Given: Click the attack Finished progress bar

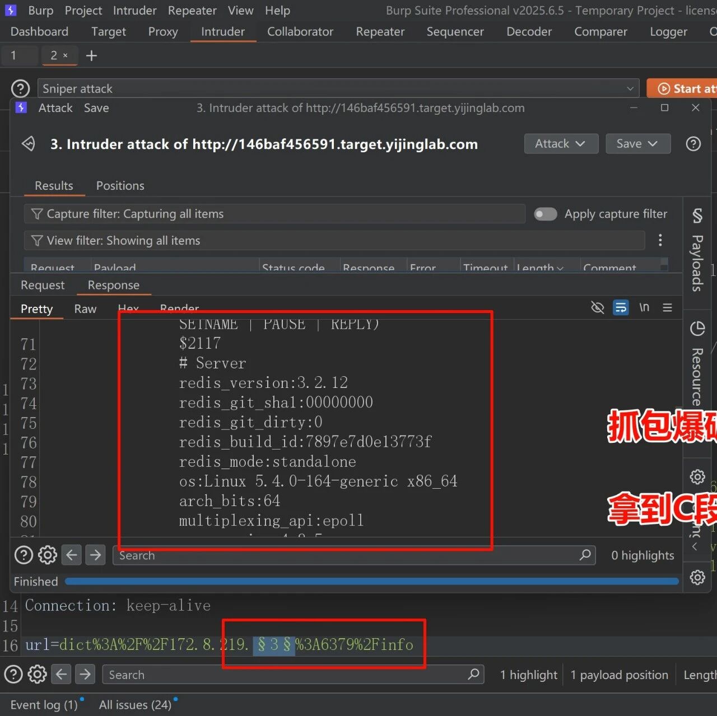Looking at the screenshot, I should [371, 582].
